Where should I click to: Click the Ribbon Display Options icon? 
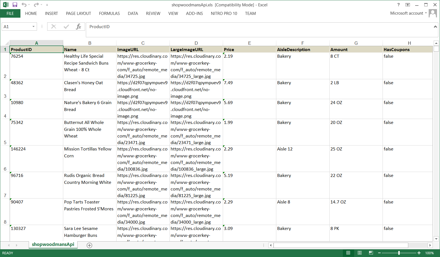407,5
